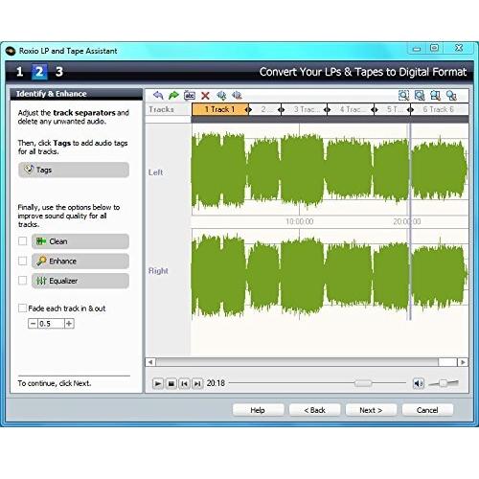Open the Tags button

tap(74, 170)
